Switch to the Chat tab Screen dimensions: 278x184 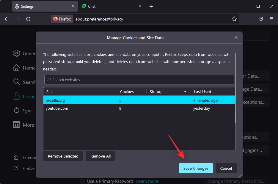pyautogui.click(x=107, y=6)
